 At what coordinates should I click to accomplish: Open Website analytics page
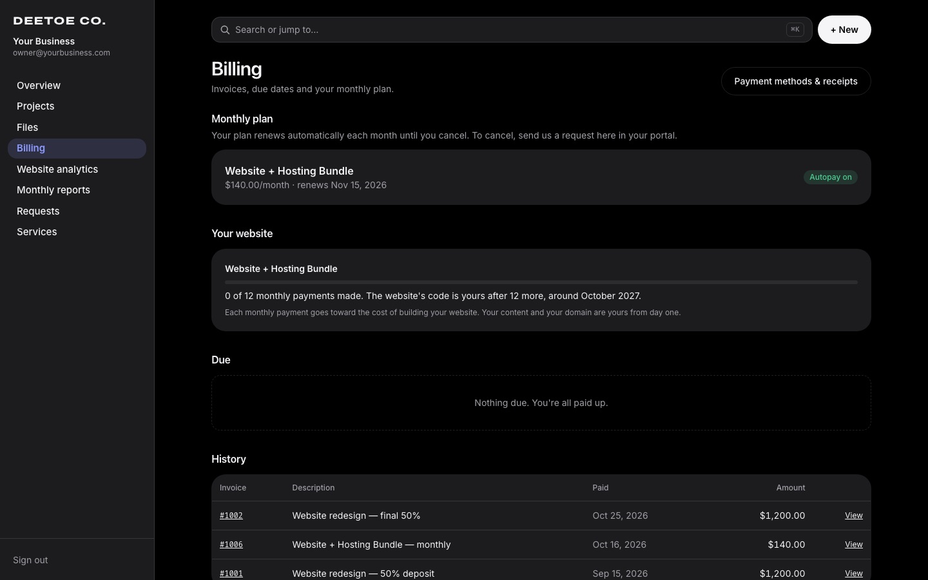77,169
